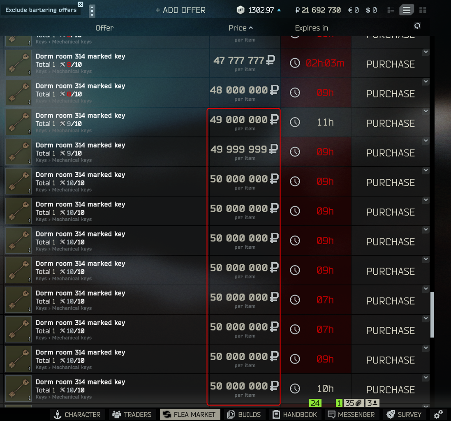Expand the 49 999 999 offer row chevron
This screenshot has height=421, width=451.
426,141
